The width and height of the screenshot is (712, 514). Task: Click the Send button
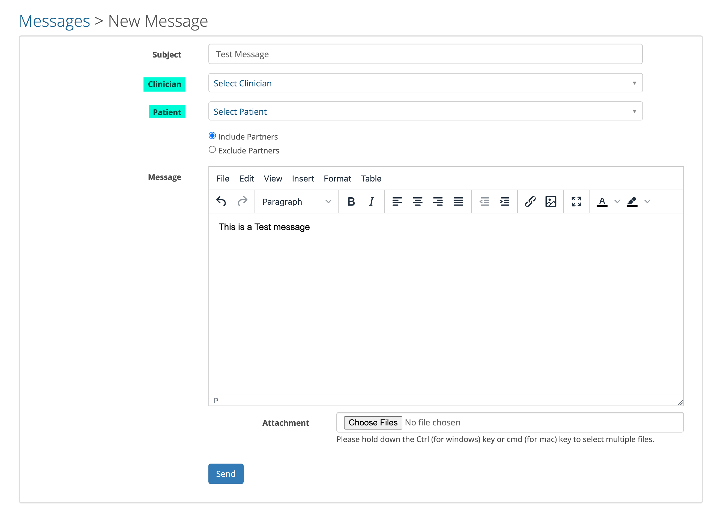pyautogui.click(x=226, y=474)
